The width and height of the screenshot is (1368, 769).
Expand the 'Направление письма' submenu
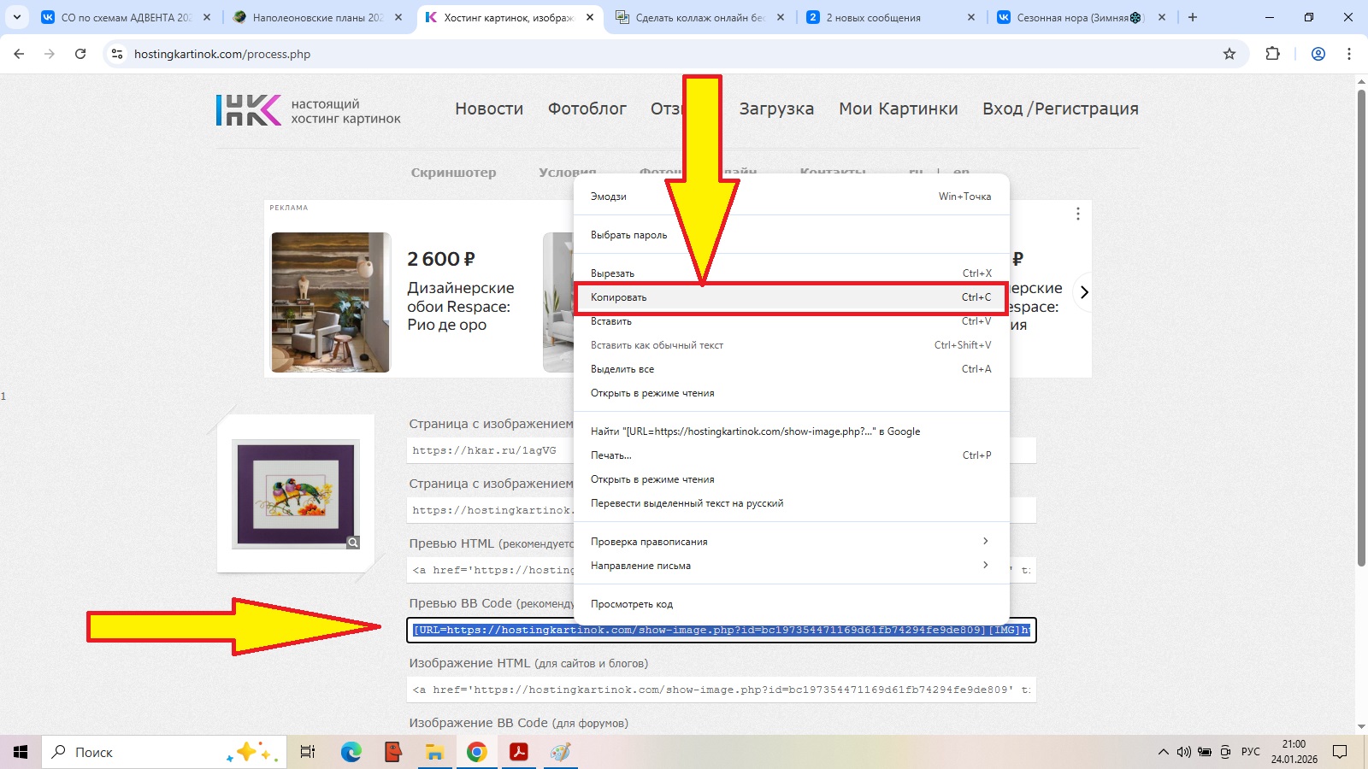791,566
